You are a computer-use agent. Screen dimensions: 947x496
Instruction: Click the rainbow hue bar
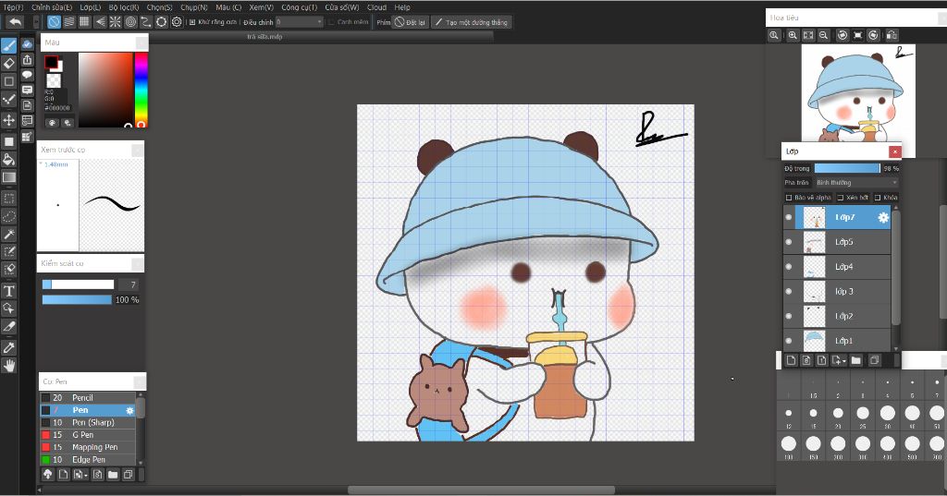tap(141, 90)
